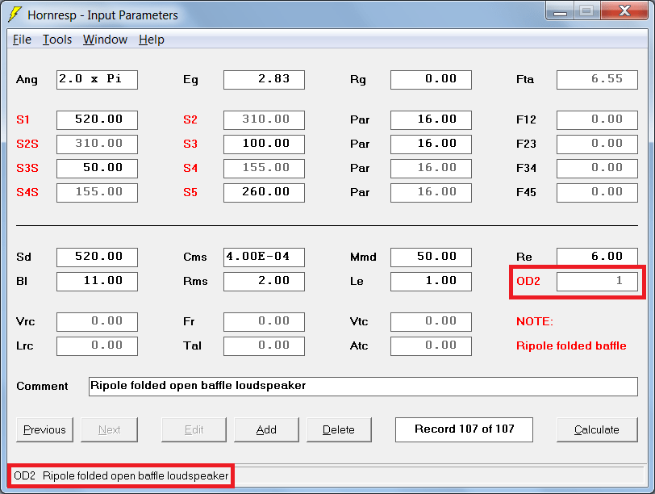Select the Tal input field
Viewport: 655px width, 494px height.
(264, 346)
